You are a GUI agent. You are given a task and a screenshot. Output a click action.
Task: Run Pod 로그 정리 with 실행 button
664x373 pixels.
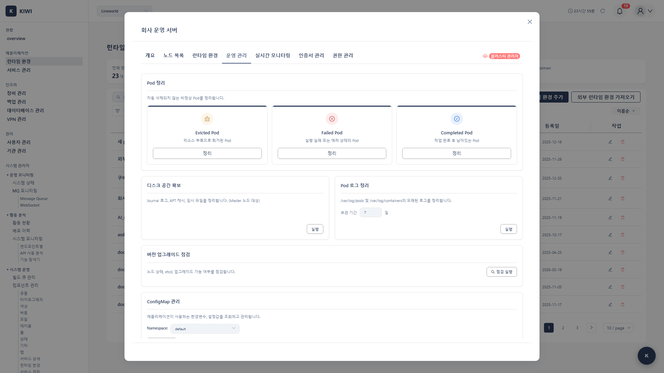508,229
